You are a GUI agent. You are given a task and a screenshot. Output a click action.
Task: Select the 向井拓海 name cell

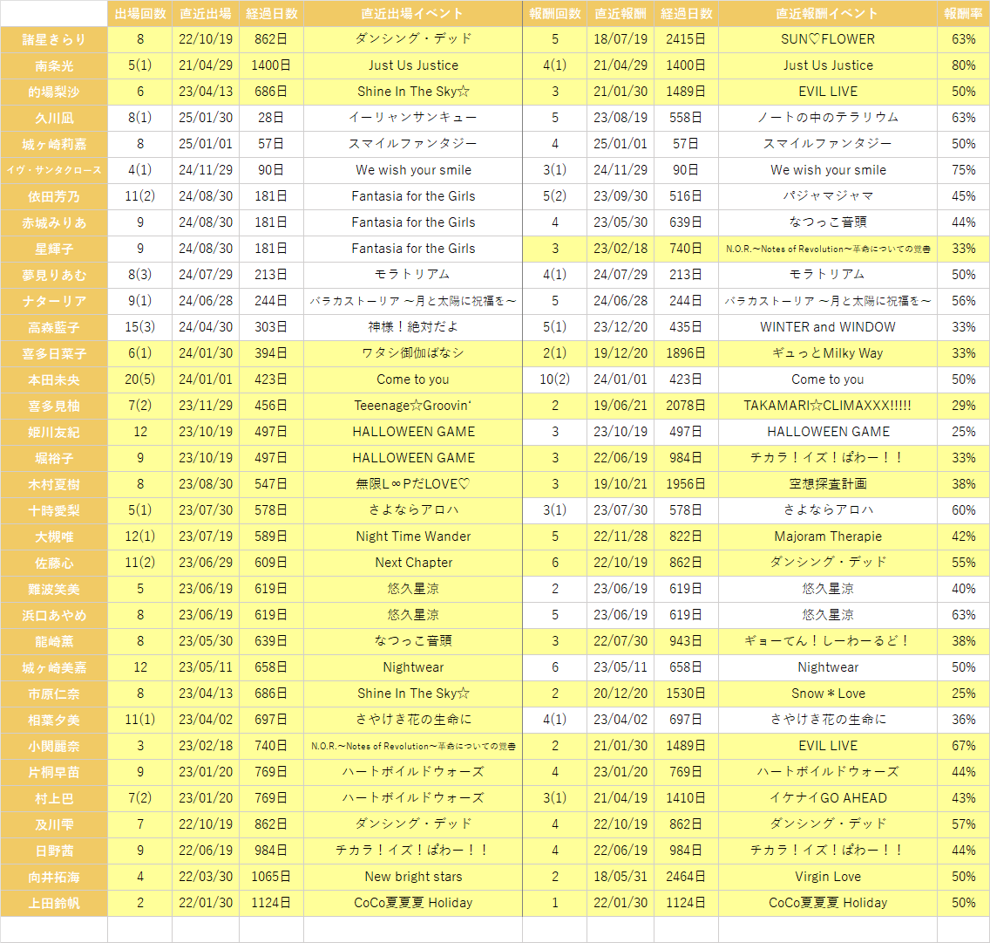[x=54, y=877]
